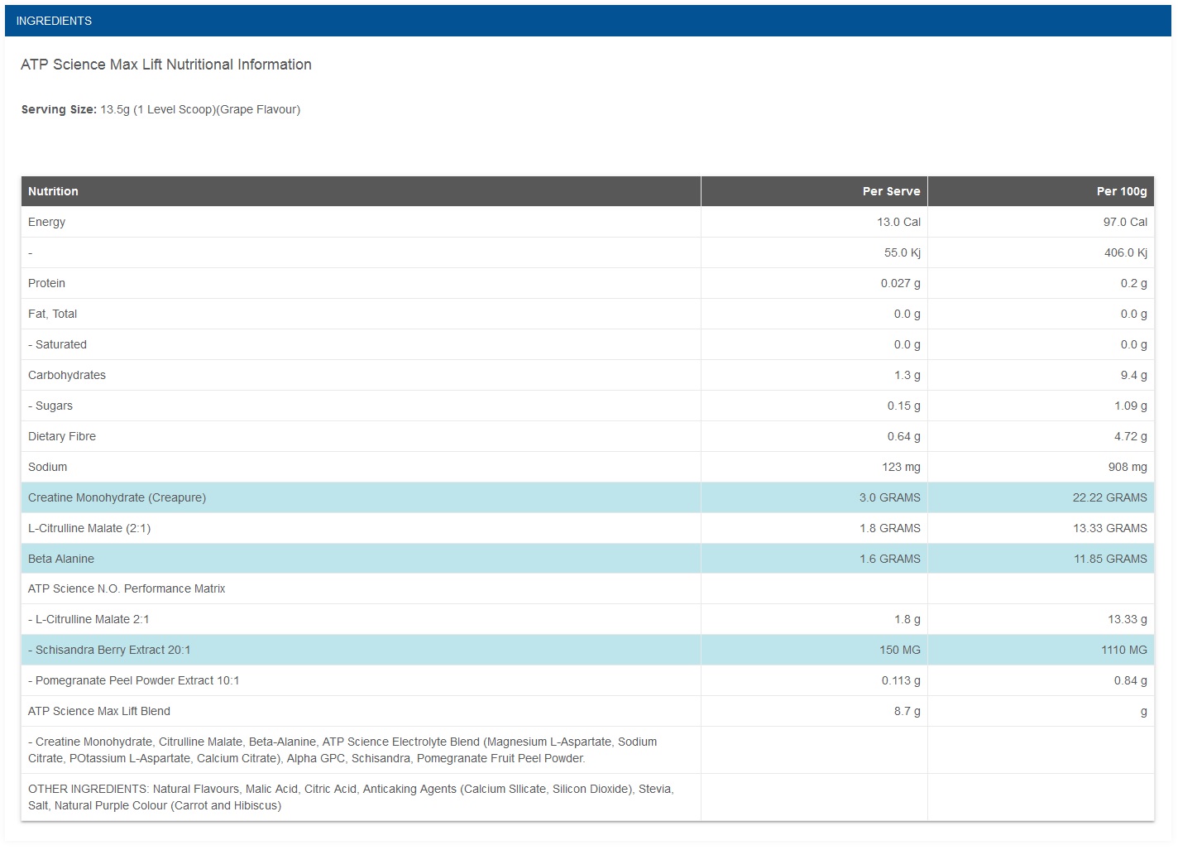Click the '123 mg' sodium value
The width and height of the screenshot is (1178, 850).
tap(901, 467)
